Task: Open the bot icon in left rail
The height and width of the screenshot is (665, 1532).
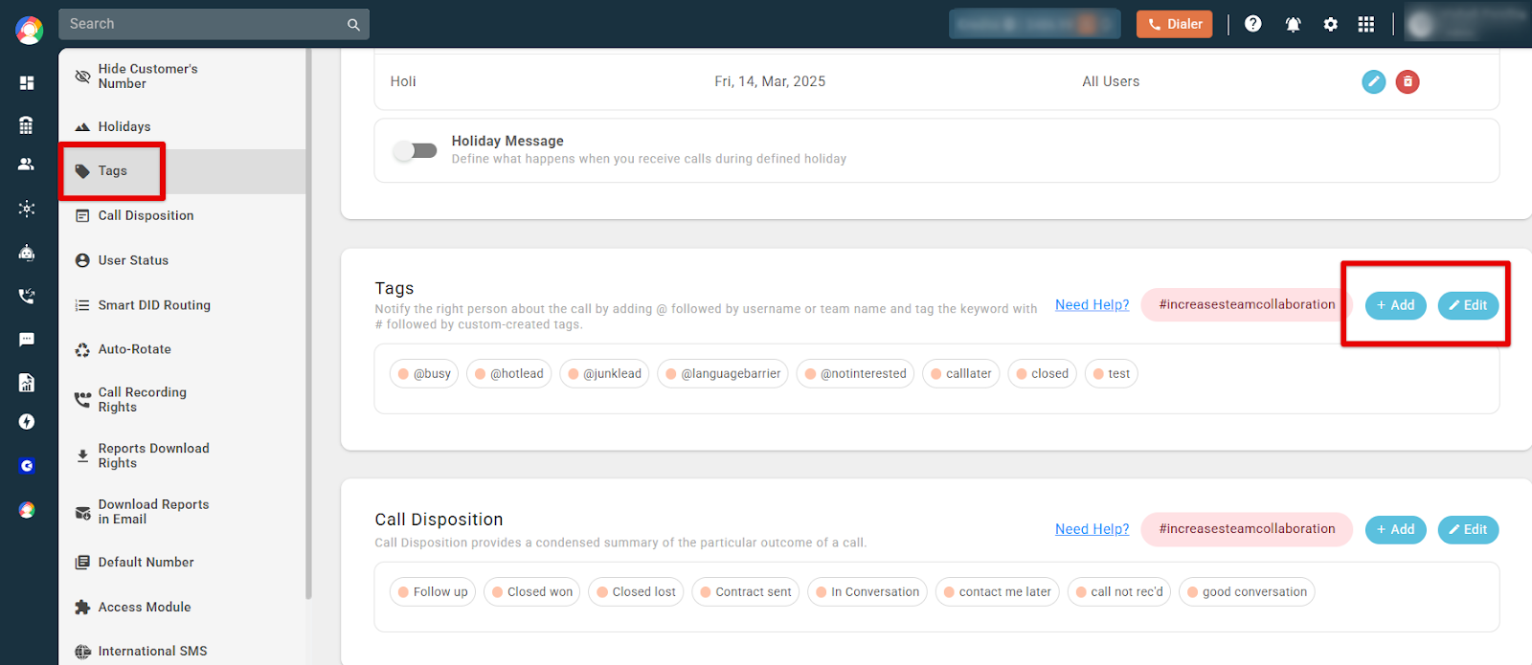Action: [27, 253]
